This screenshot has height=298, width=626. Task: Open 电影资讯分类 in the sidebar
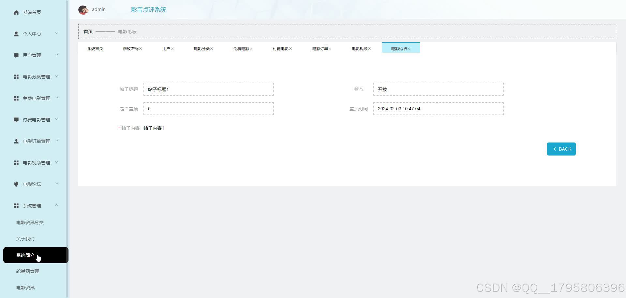[30, 223]
